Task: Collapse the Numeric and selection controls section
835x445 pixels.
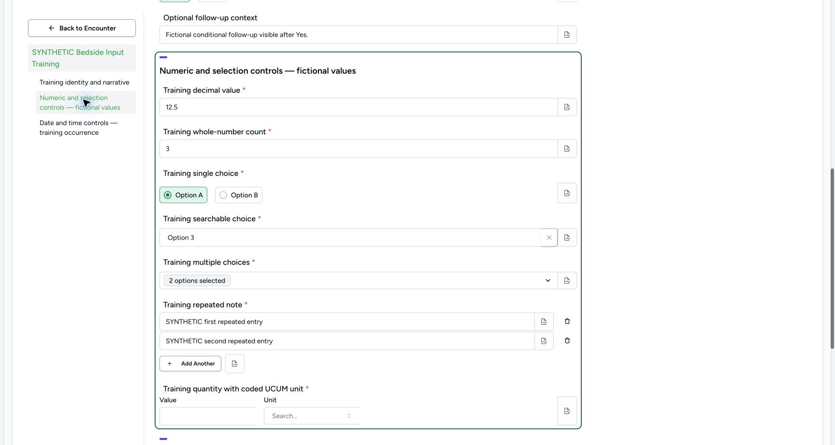Action: [x=163, y=57]
